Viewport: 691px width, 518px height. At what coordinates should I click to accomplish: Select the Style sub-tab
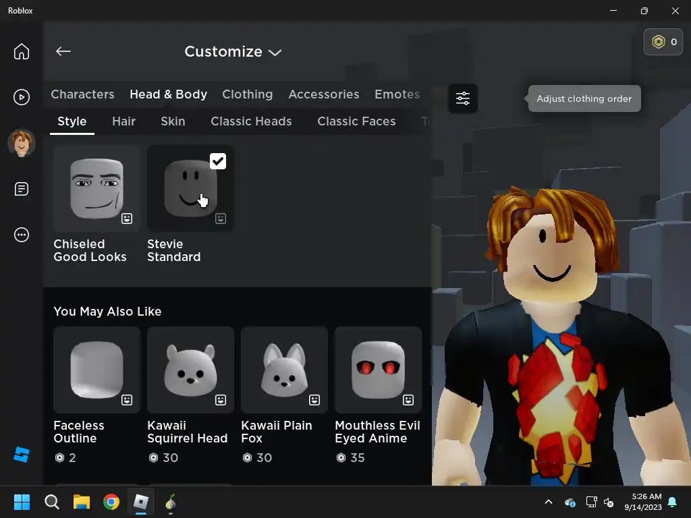coord(72,121)
